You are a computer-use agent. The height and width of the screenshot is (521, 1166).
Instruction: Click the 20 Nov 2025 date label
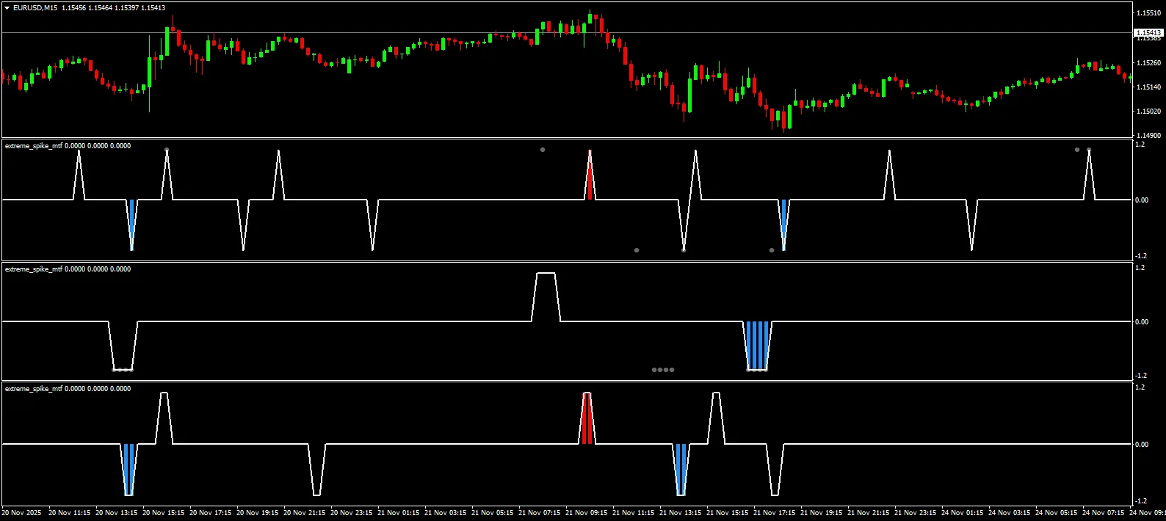click(x=22, y=513)
